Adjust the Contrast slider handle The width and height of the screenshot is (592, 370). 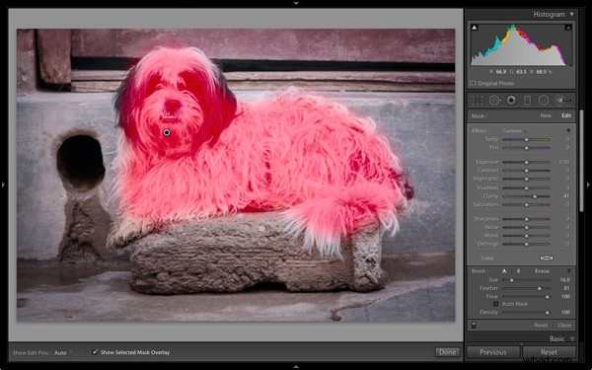tap(526, 171)
